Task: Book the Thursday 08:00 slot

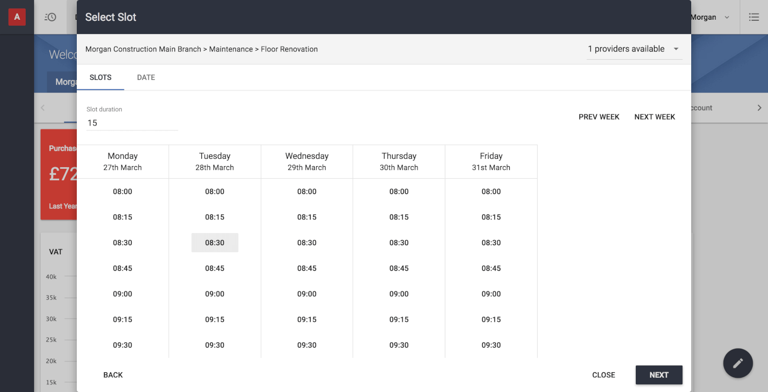Action: pos(399,192)
